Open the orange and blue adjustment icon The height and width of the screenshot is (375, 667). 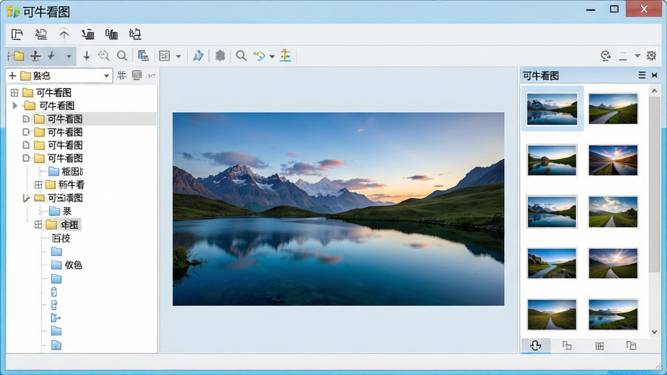(285, 56)
